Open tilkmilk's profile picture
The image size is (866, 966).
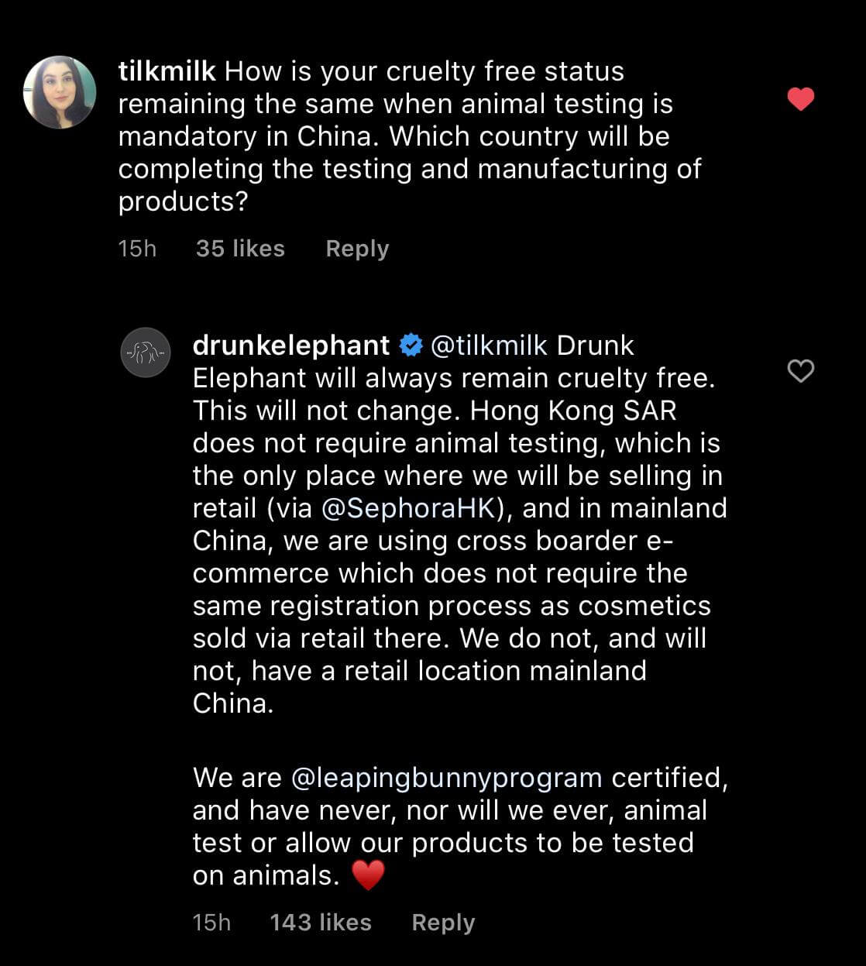[x=60, y=92]
